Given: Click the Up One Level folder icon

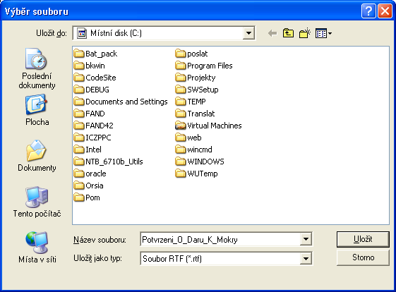Looking at the screenshot, I should coord(288,33).
